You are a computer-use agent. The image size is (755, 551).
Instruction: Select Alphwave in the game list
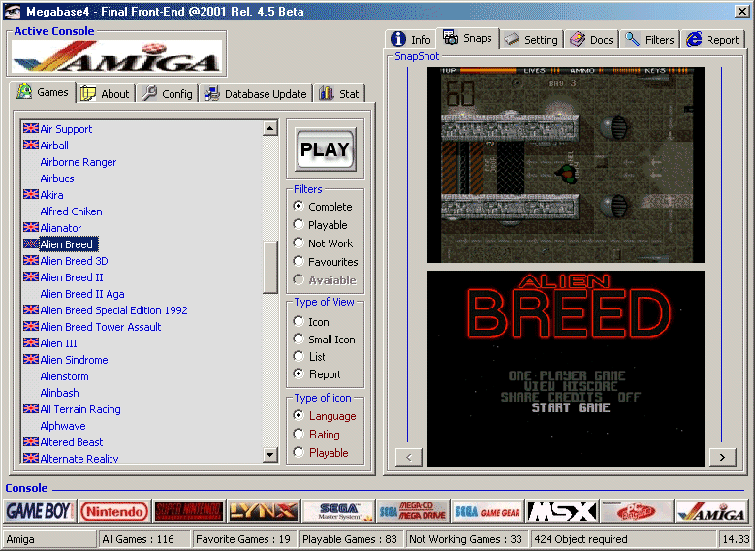pyautogui.click(x=63, y=426)
